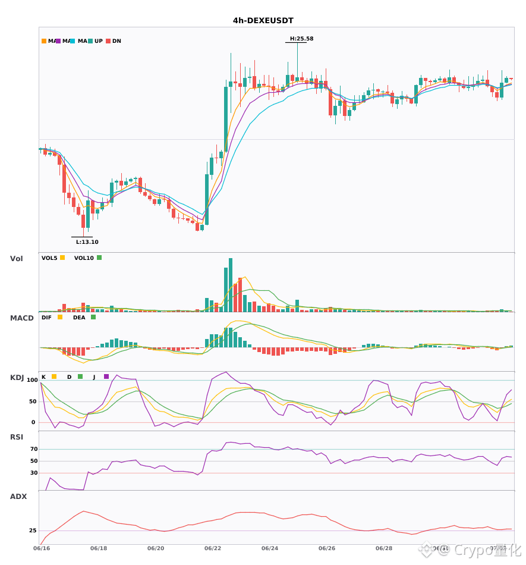Image resolution: width=526 pixels, height=565 pixels.
Task: Click the 25 level on ADX axis
Action: [x=33, y=531]
